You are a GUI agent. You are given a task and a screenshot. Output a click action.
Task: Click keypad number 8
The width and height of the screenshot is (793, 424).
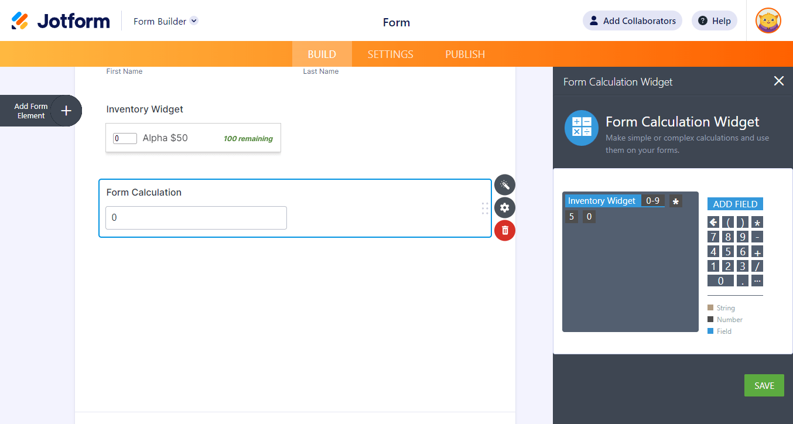728,237
